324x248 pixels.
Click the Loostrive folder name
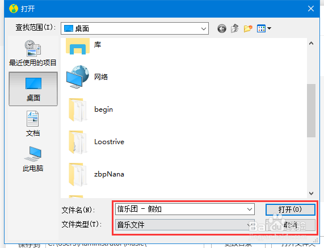click(109, 142)
